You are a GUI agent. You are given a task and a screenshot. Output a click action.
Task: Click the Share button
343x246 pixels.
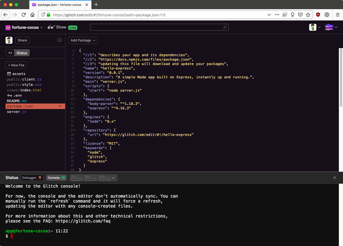pos(22,40)
